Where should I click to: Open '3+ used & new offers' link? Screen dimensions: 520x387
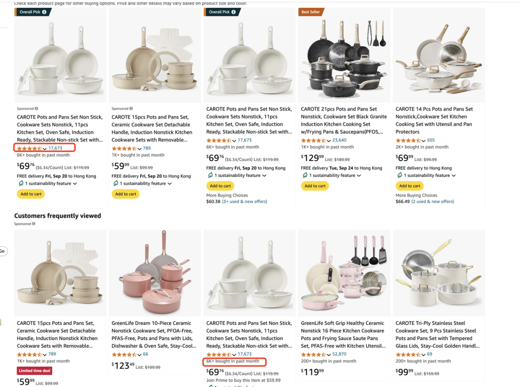[245, 201]
